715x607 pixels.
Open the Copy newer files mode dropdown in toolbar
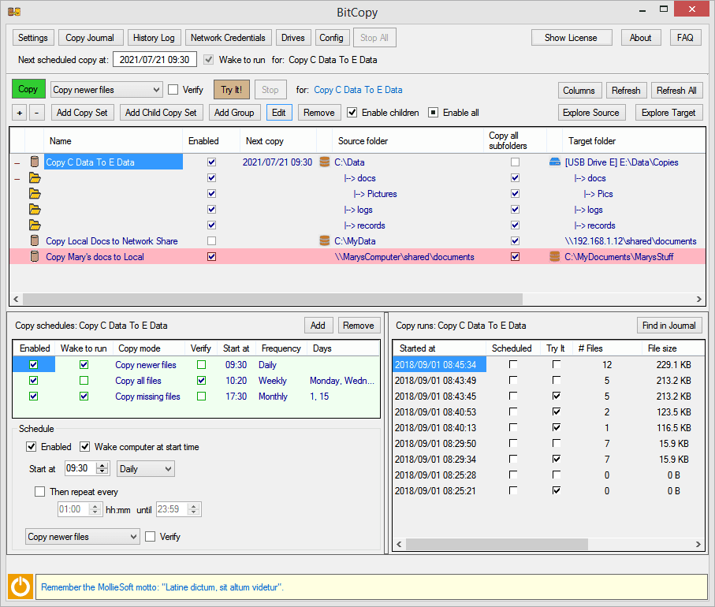coord(106,90)
